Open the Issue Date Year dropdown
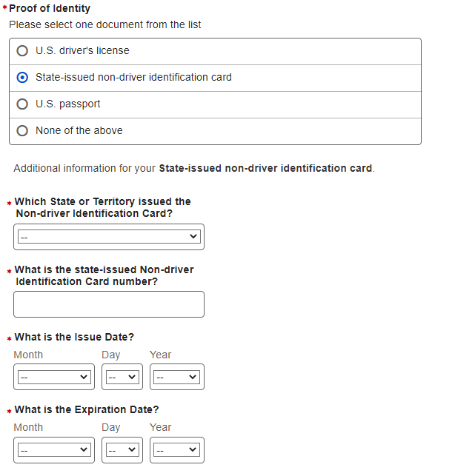This screenshot has height=476, width=455. coord(176,377)
